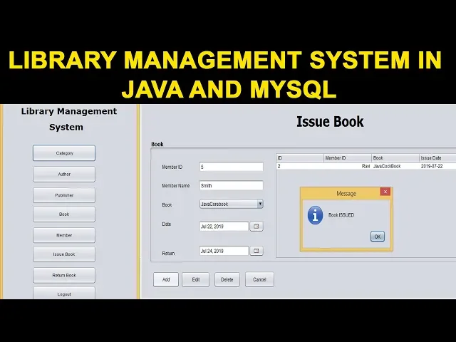The height and width of the screenshot is (342, 456).
Task: Click the Member Name field containing Smith
Action: 232,185
